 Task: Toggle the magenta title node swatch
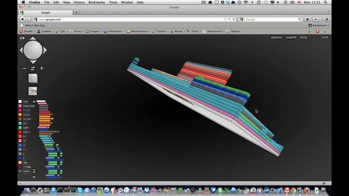point(20,110)
